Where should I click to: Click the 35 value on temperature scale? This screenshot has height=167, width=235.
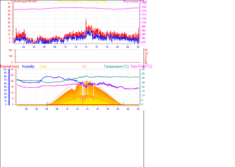[143, 74]
